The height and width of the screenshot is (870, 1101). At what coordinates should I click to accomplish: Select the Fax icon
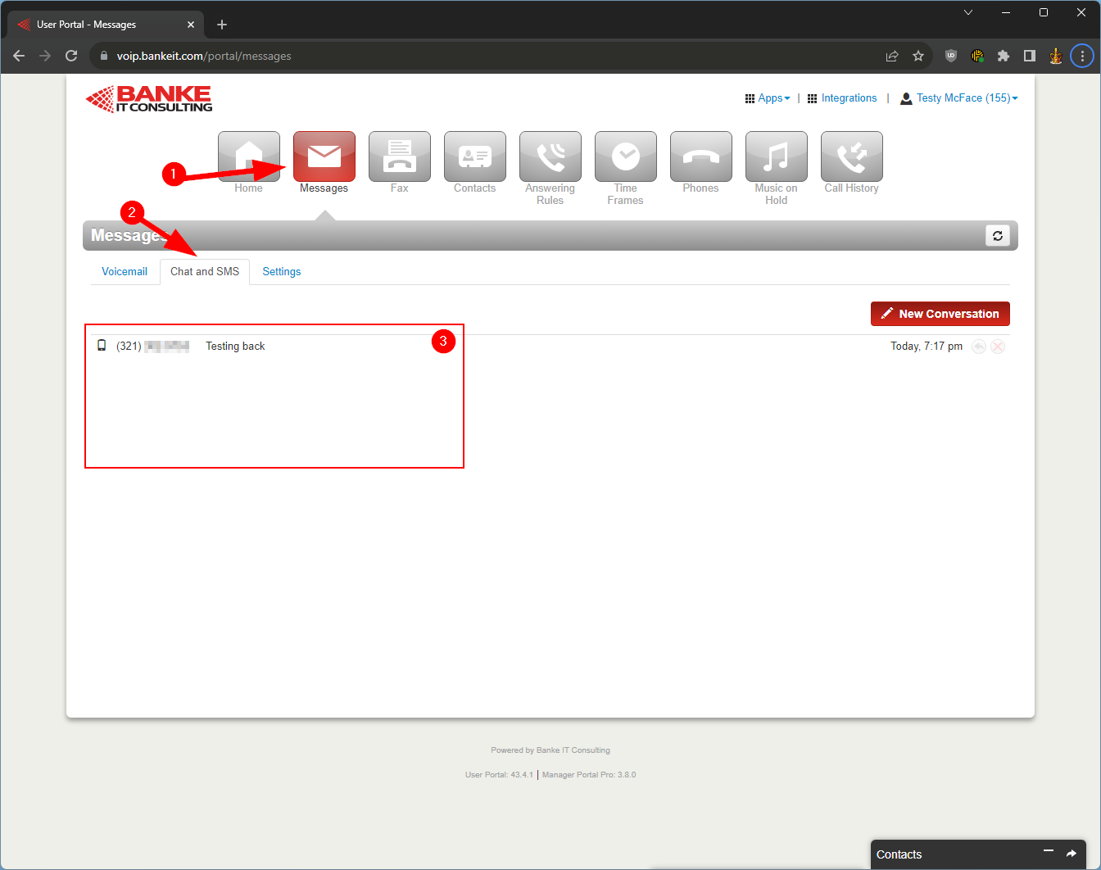tap(399, 156)
